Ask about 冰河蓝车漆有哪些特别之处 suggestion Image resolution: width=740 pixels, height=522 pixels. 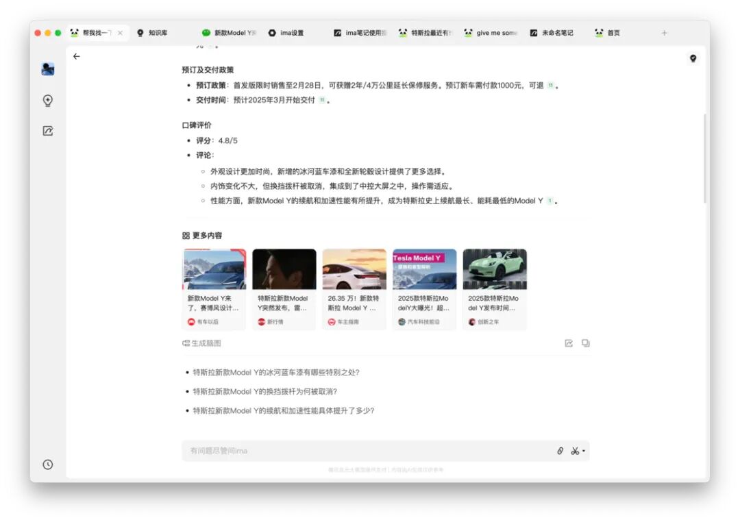276,373
